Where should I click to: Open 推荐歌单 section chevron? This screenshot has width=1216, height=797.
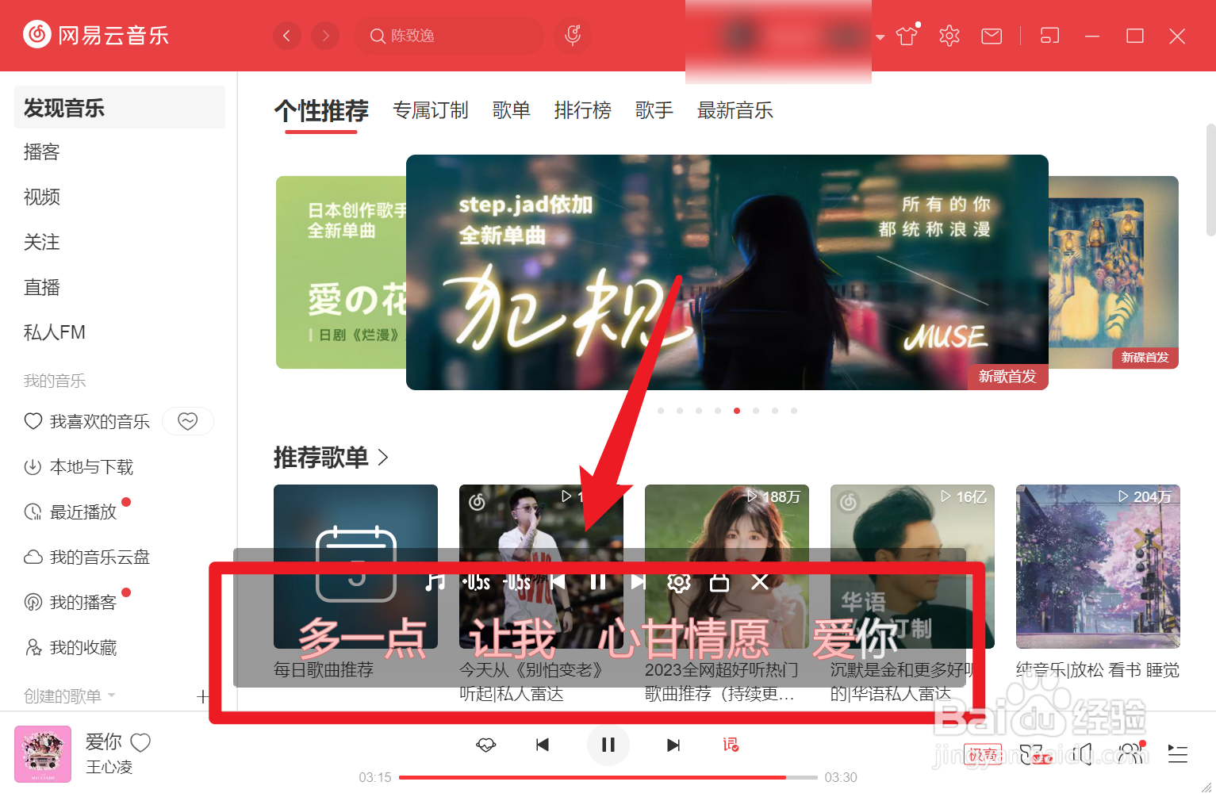pyautogui.click(x=383, y=458)
